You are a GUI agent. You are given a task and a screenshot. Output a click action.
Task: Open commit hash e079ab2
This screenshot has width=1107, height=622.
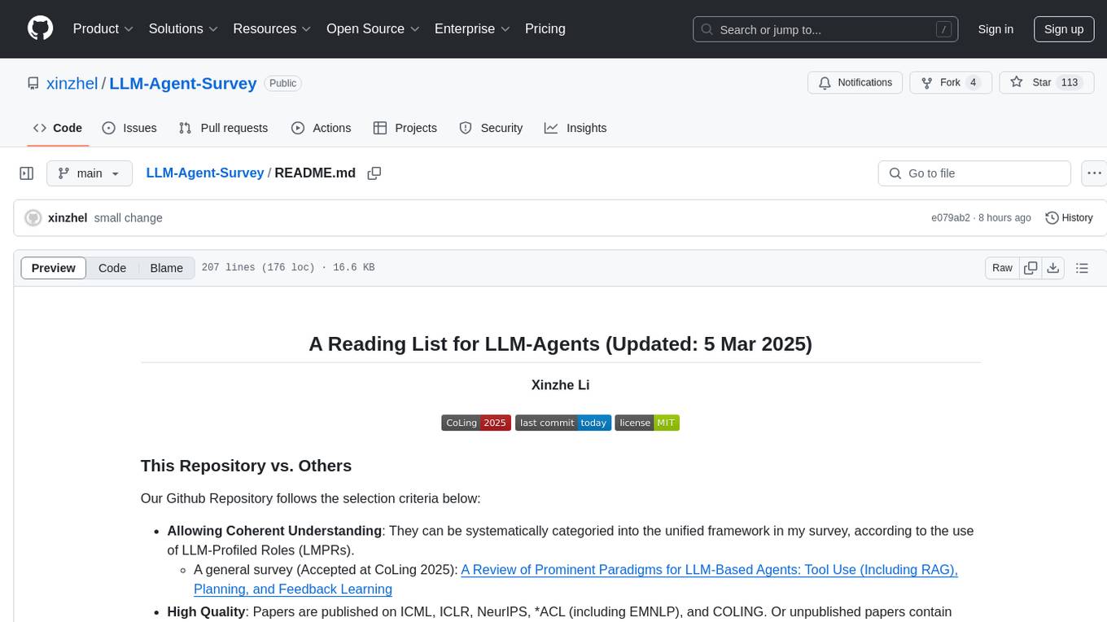(951, 218)
